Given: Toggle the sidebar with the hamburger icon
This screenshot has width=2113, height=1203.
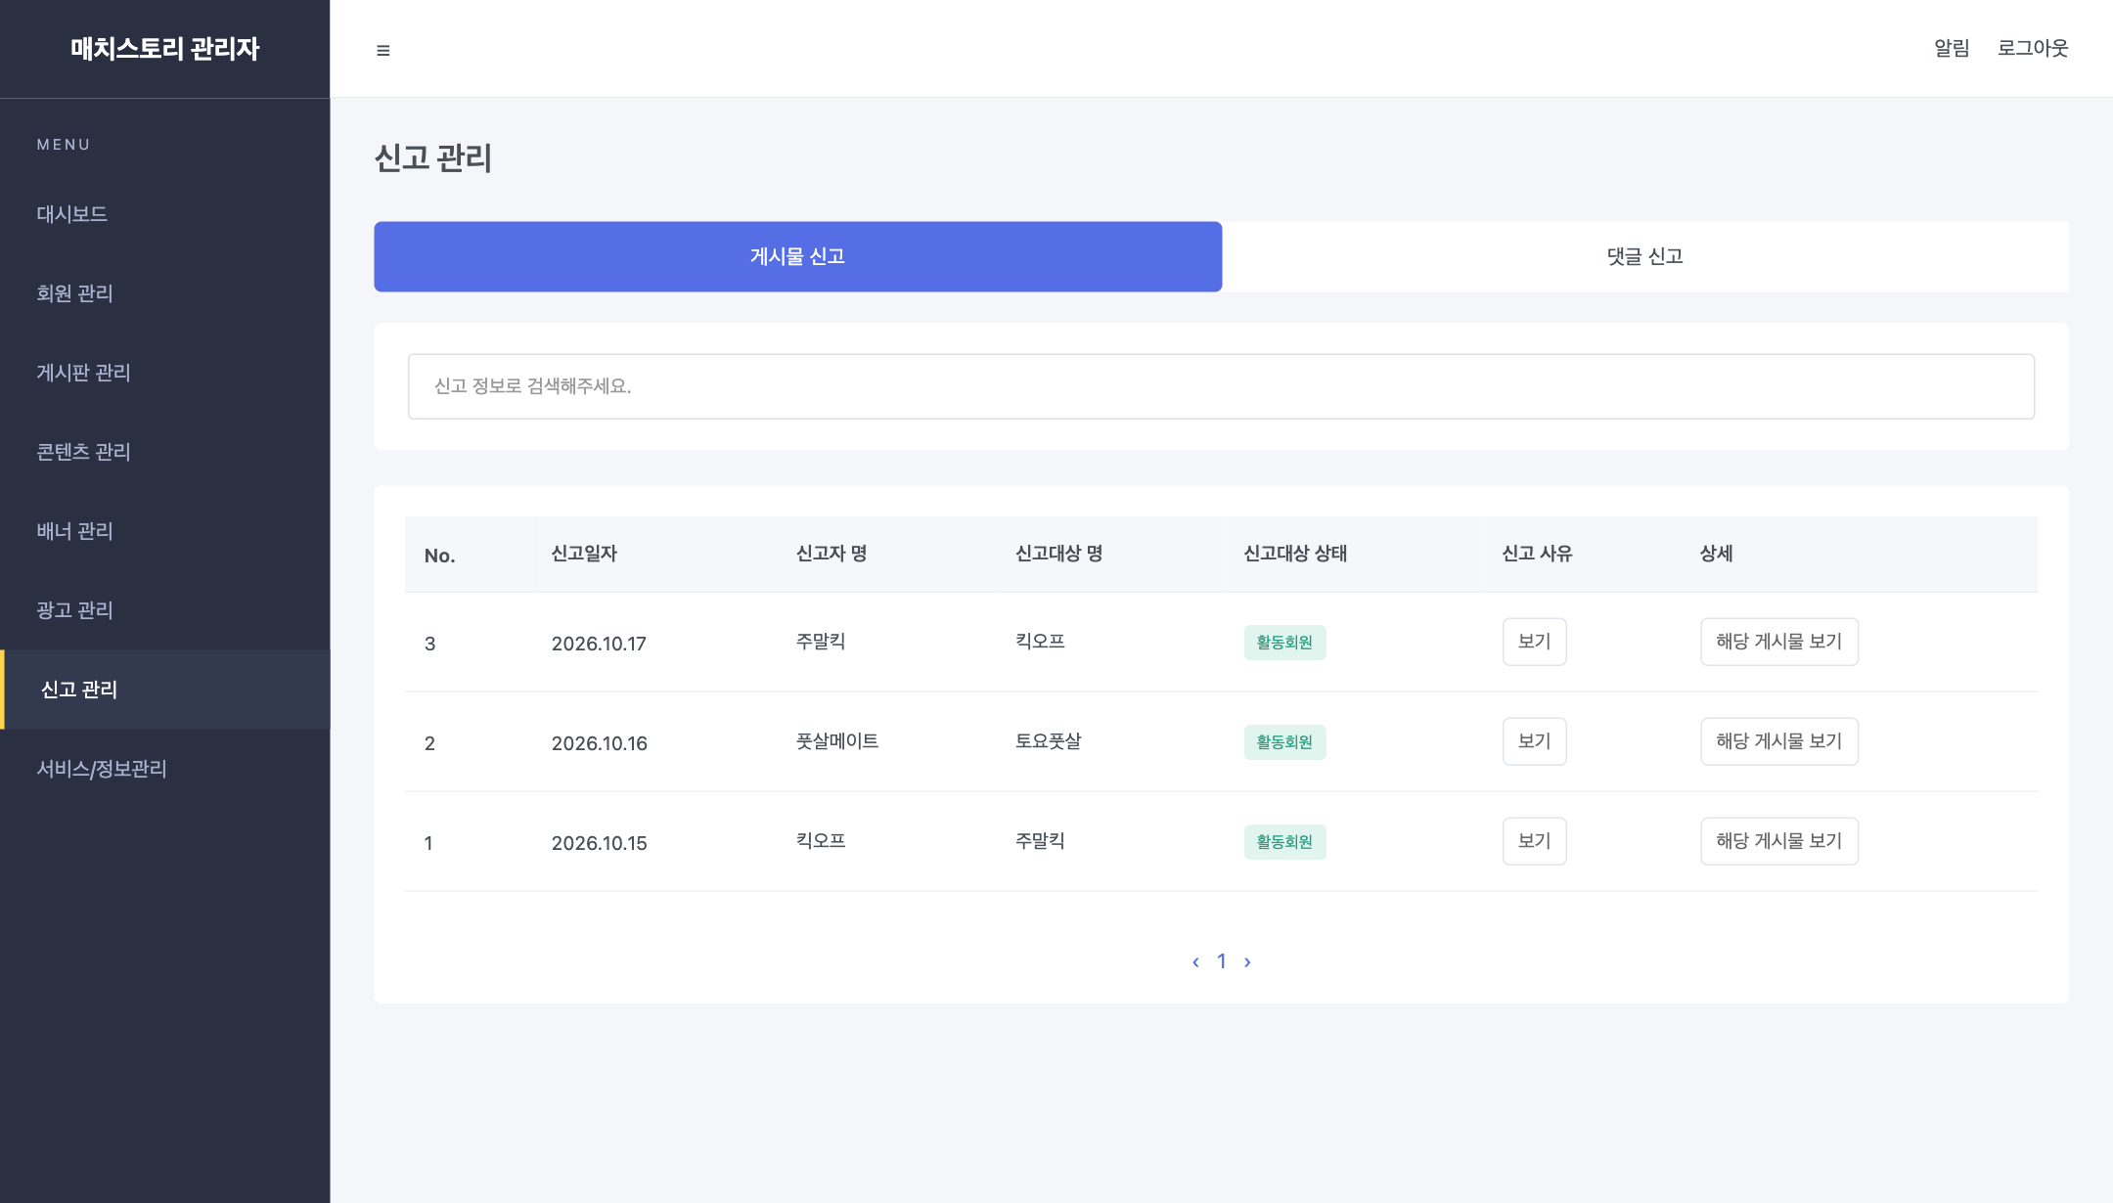Looking at the screenshot, I should click(x=383, y=50).
